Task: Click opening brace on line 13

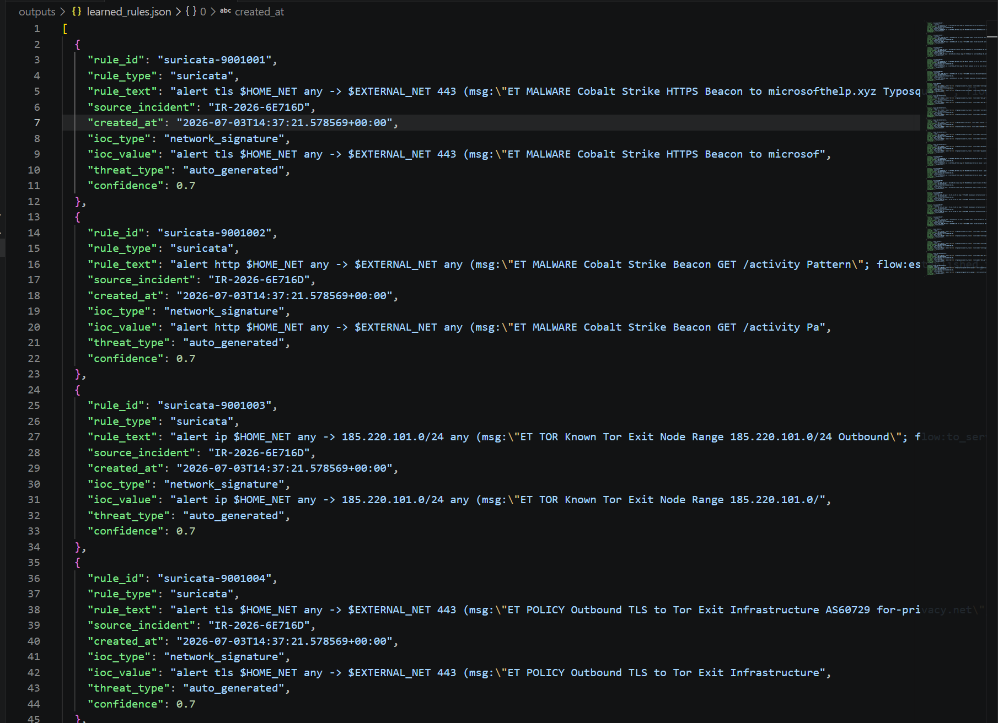Action: (78, 217)
